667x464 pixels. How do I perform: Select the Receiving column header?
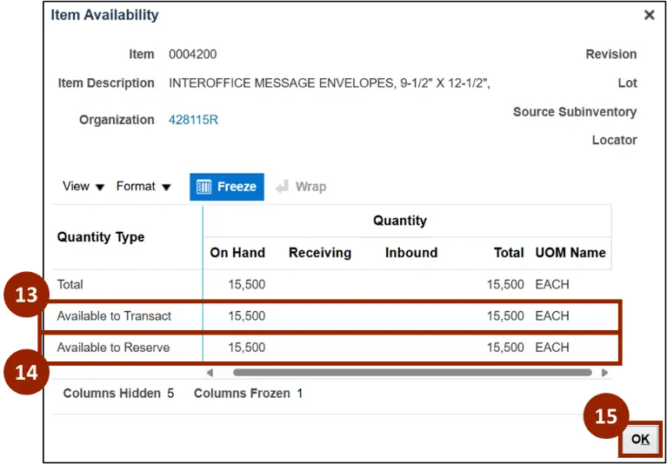pos(320,253)
